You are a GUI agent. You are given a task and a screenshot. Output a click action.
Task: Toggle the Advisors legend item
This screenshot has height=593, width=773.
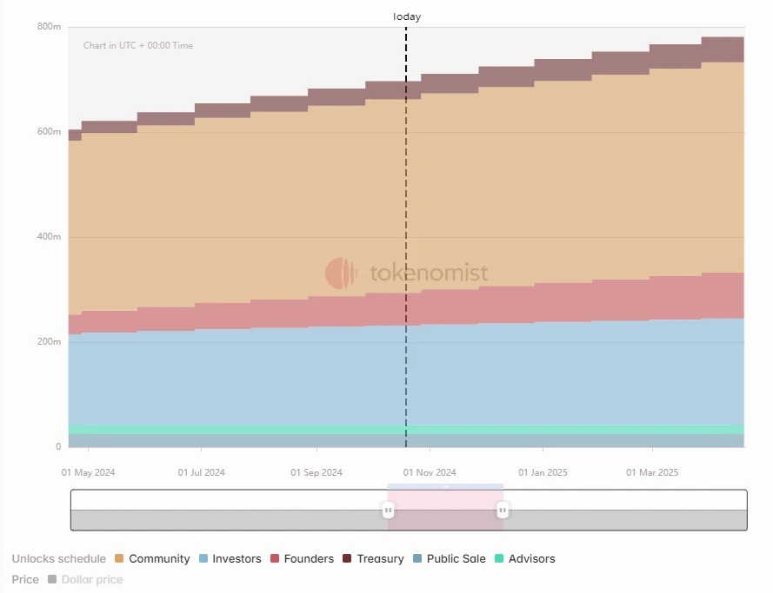pos(524,558)
